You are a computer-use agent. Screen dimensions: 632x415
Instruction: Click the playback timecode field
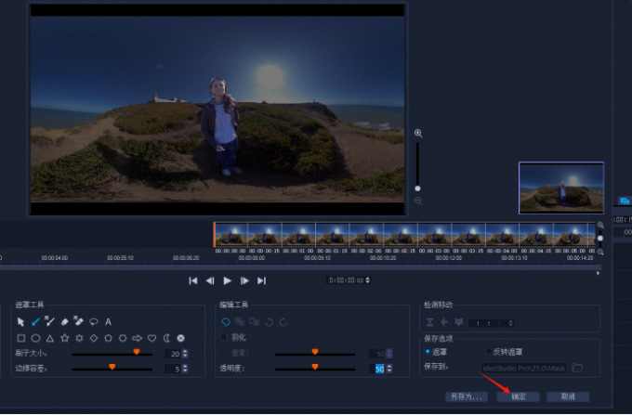coord(346,280)
